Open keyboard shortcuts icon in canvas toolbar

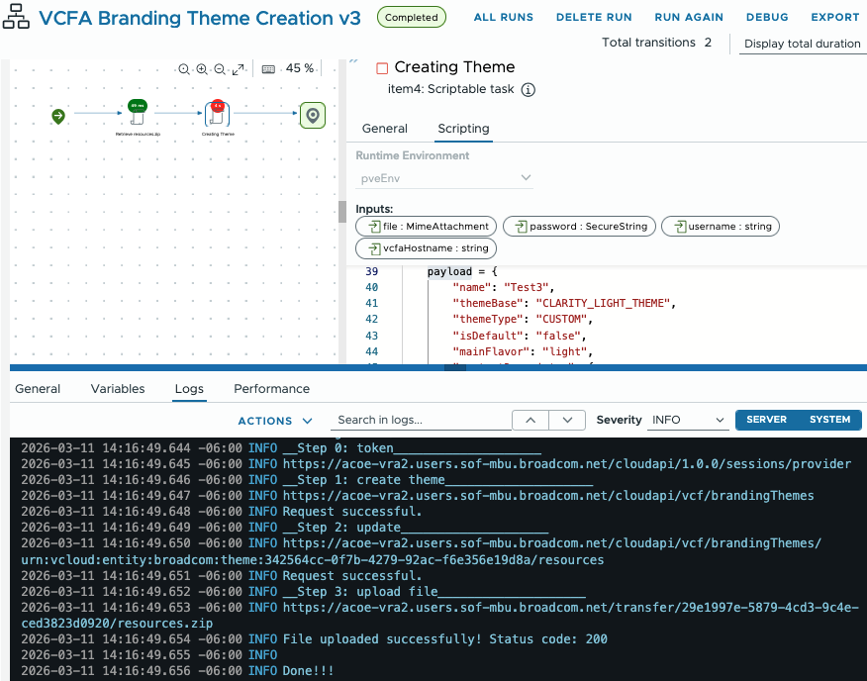pos(268,69)
